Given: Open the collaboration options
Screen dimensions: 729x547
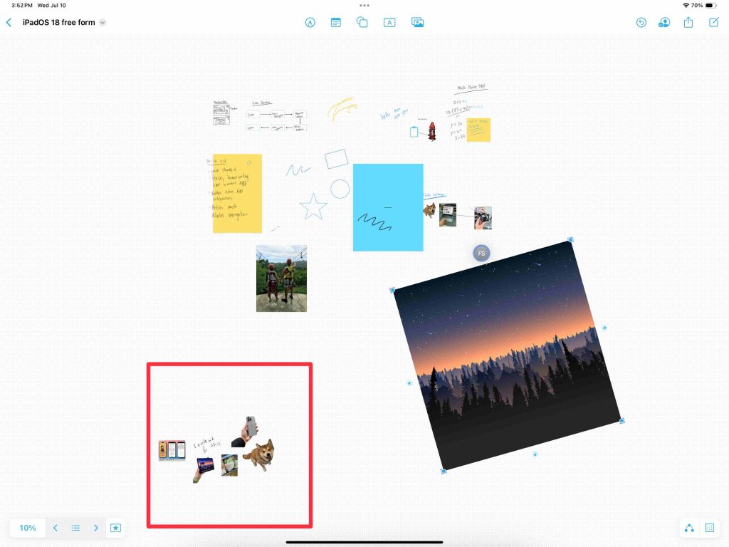Looking at the screenshot, I should (x=664, y=23).
